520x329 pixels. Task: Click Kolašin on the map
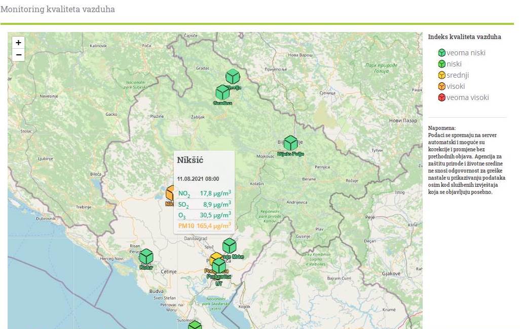257,183
